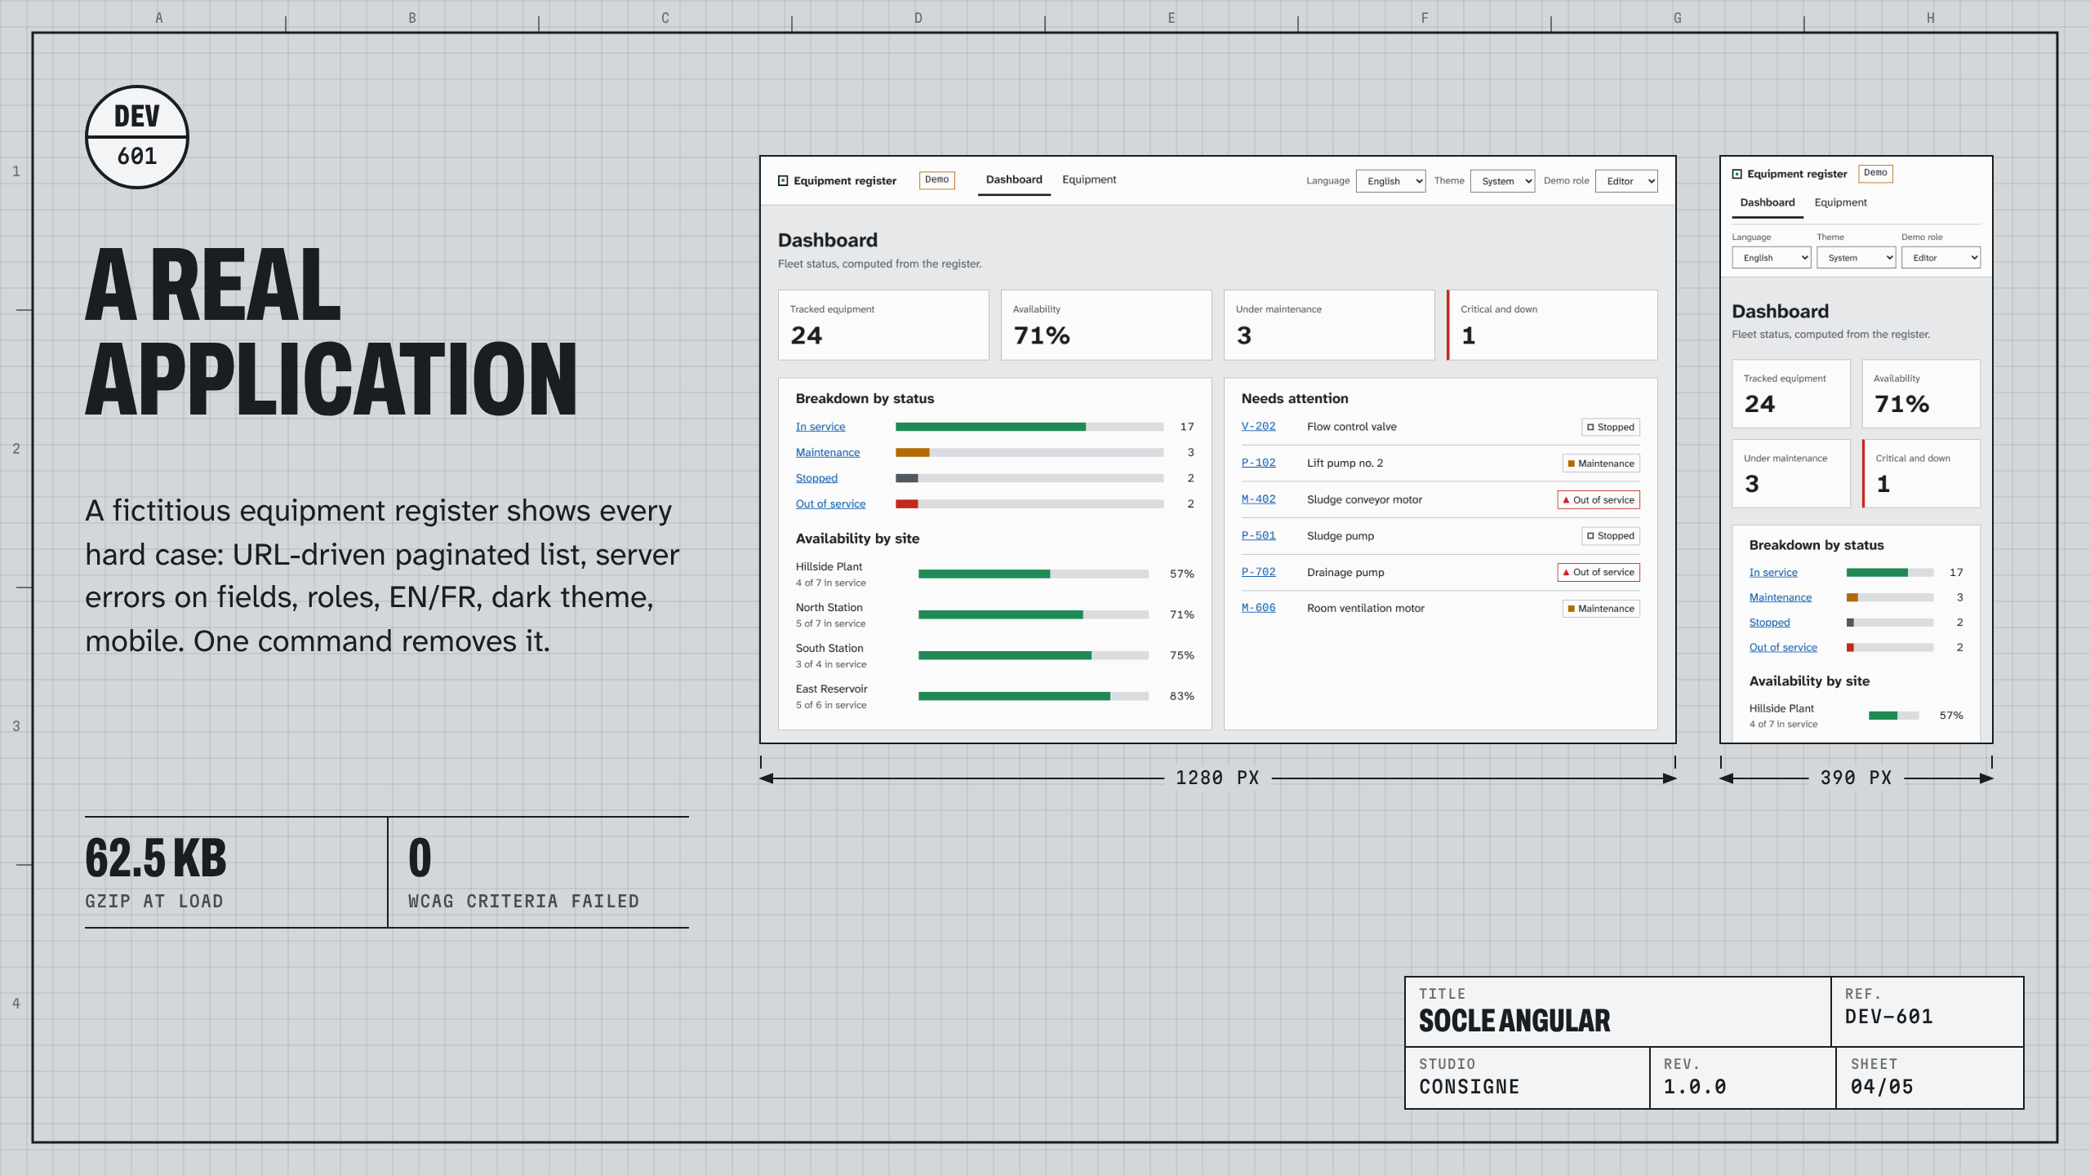Screen dimensions: 2090x1175
Task: Click the 'Sludge conveyor motor' text
Action: coord(1364,500)
